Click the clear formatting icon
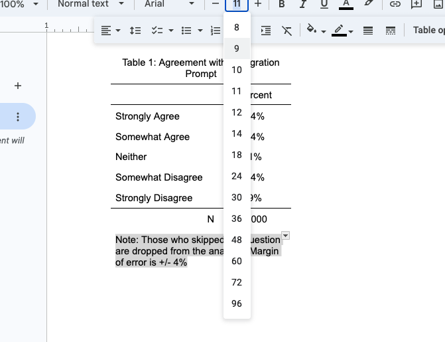Viewport: 445px width, 342px height. point(286,31)
